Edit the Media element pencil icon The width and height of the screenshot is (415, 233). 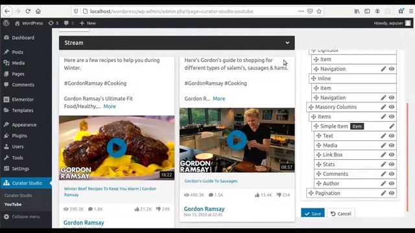coord(383,145)
